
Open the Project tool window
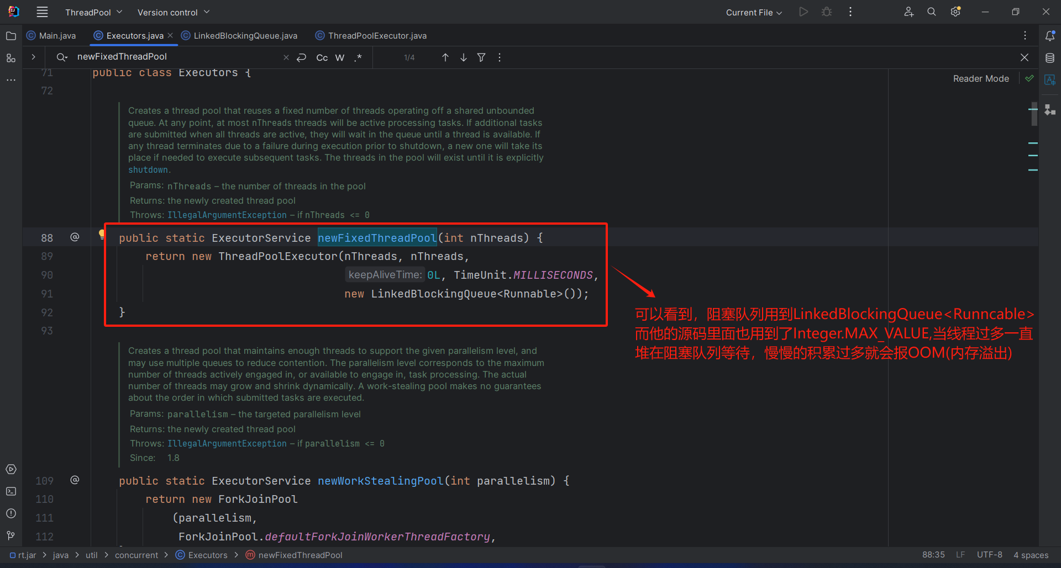(x=10, y=36)
